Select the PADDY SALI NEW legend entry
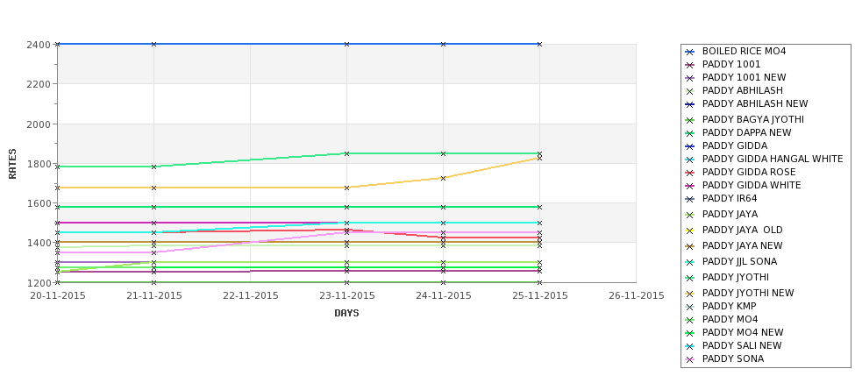 (733, 345)
